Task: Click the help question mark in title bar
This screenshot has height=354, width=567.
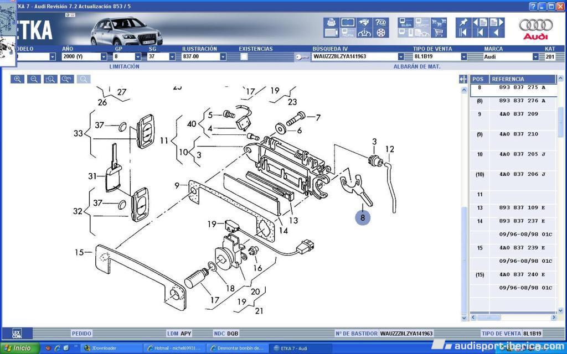Action: [533, 6]
